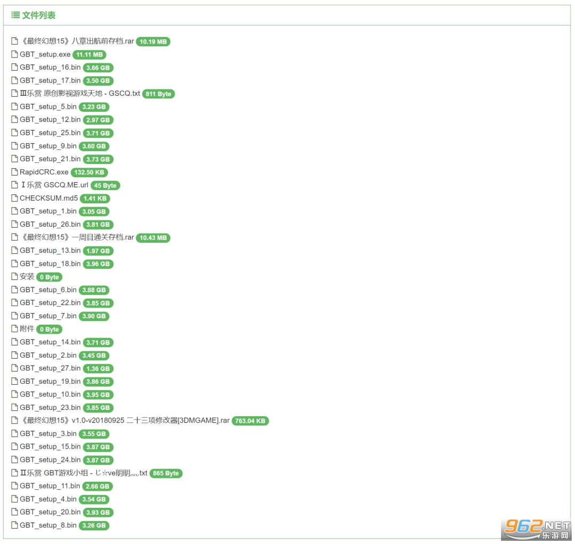The width and height of the screenshot is (575, 544).
Task: Click file icon beside RapidCRC.exe
Action: coord(15,172)
